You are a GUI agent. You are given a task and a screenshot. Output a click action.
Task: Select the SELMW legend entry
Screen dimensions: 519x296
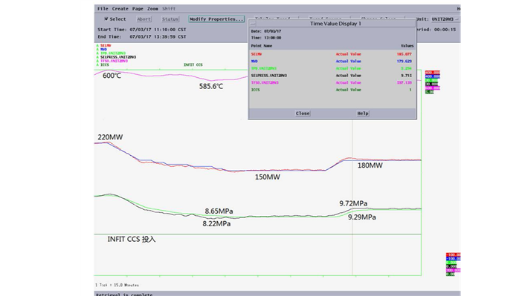[106, 45]
